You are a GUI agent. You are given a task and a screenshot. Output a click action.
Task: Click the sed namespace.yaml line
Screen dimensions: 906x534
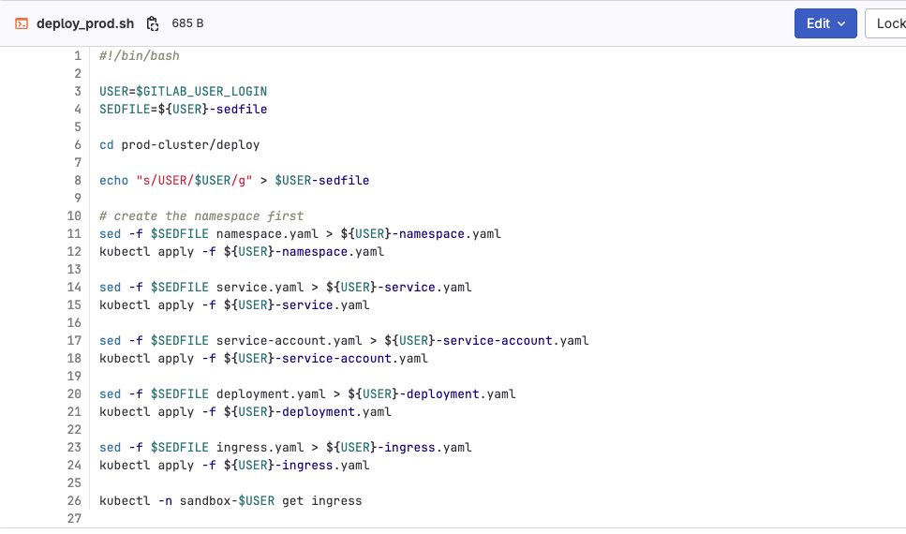click(x=300, y=234)
